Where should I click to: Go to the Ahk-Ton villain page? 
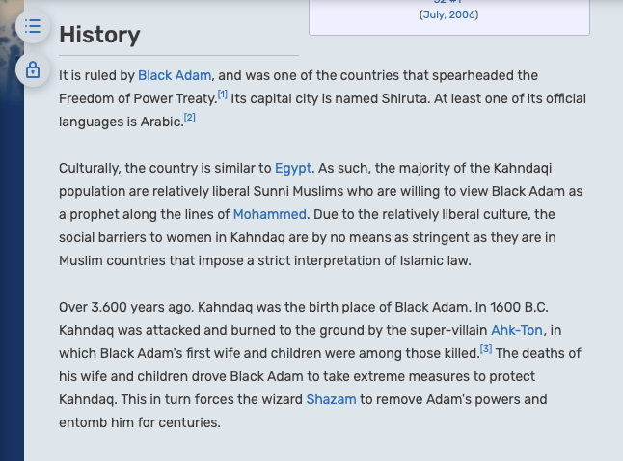coord(517,330)
